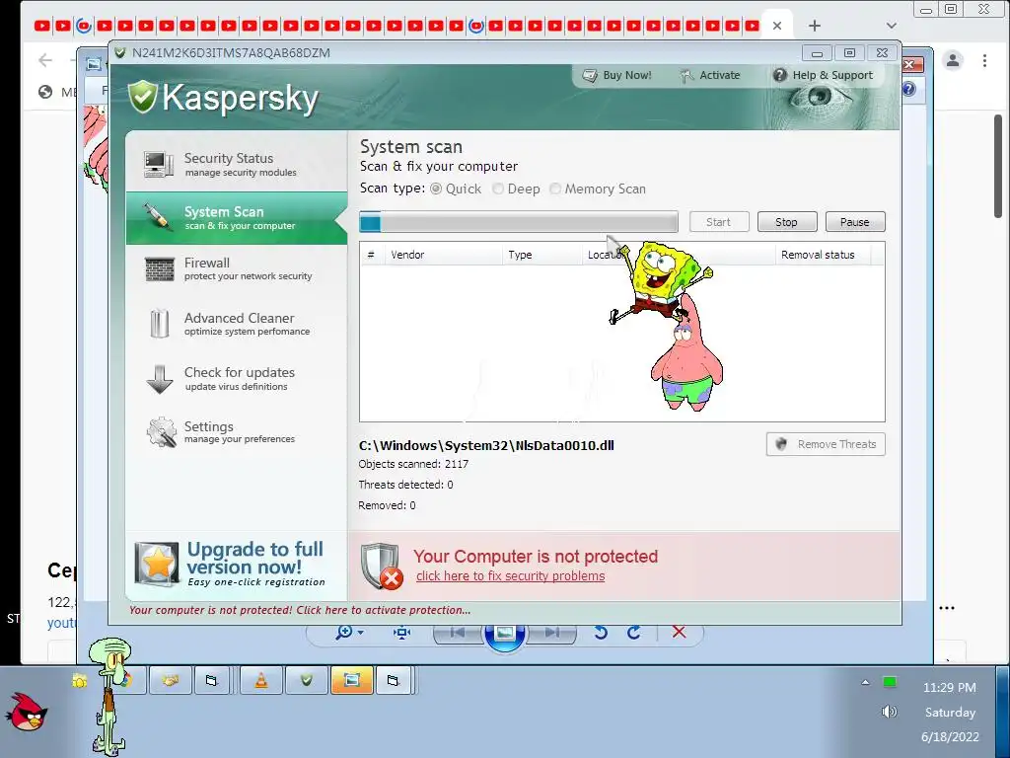Screen dimensions: 1010x758
Task: Click the 11:29 PM taskbar clock
Action: [x=949, y=688]
